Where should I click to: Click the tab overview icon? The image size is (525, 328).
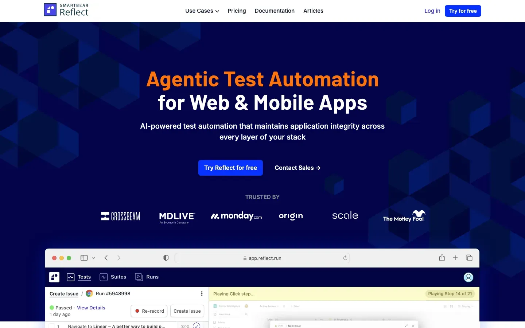coord(469,258)
